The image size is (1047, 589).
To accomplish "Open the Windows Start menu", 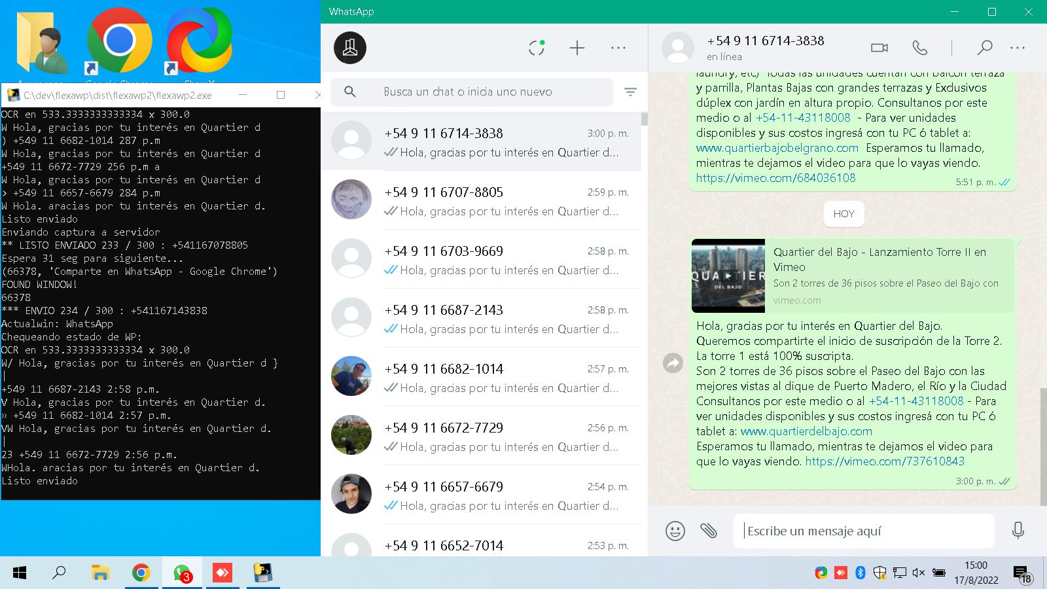I will [20, 573].
